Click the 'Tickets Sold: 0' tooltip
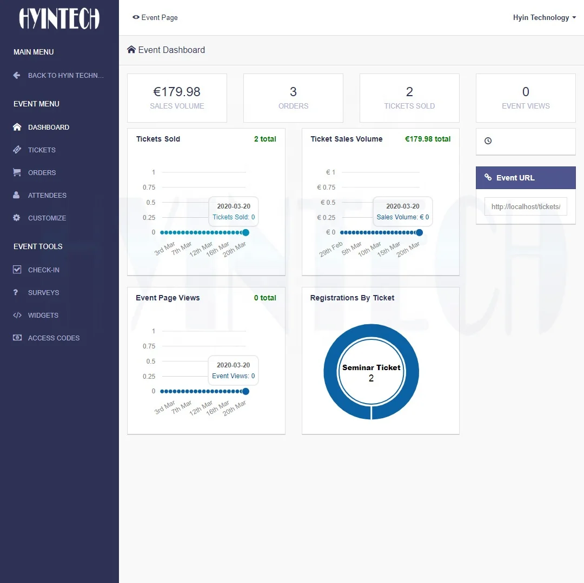The image size is (584, 583). (x=234, y=212)
